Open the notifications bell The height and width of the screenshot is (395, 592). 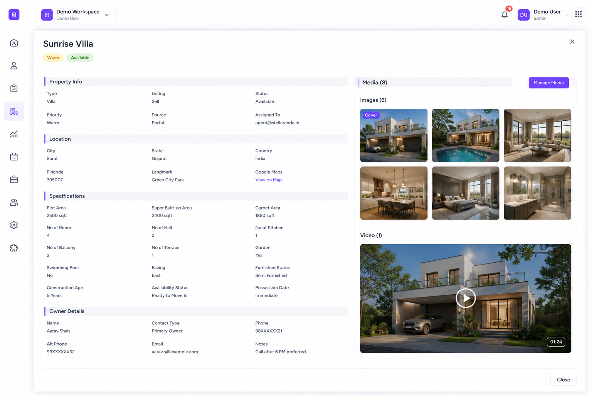pyautogui.click(x=505, y=15)
